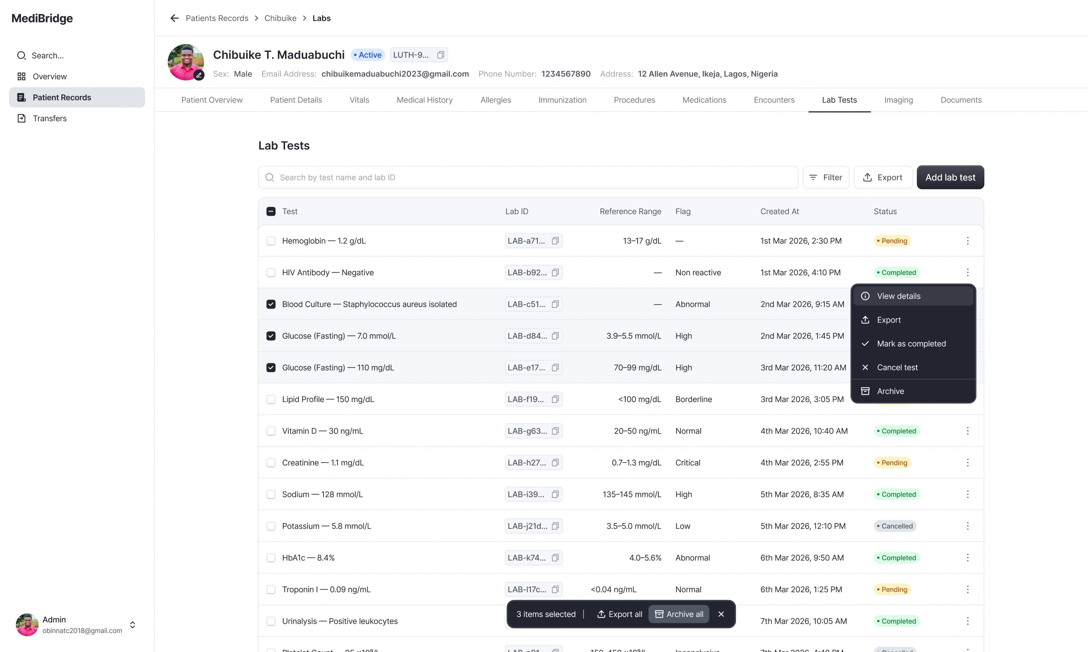The width and height of the screenshot is (1088, 652).
Task: Open row actions for HIV Antibody test
Action: point(968,272)
